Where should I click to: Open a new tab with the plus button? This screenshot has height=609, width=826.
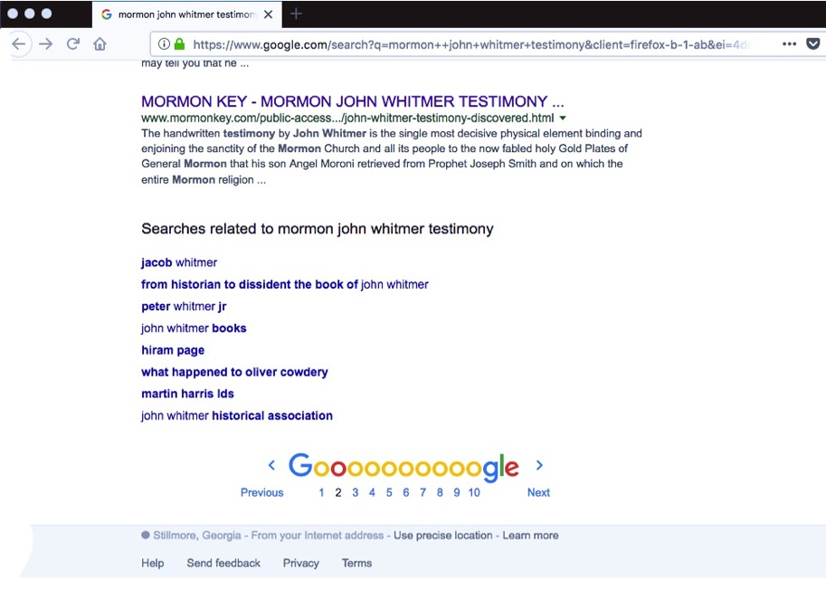coord(296,14)
